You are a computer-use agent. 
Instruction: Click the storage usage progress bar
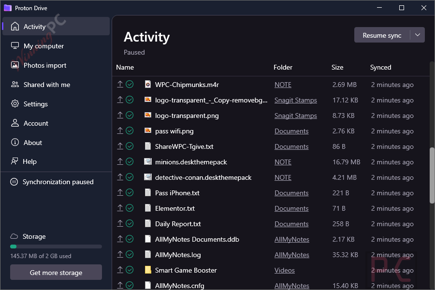tap(56, 246)
